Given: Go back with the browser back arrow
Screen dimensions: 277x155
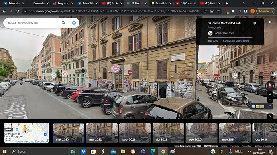Looking at the screenshot, I should (4, 11).
